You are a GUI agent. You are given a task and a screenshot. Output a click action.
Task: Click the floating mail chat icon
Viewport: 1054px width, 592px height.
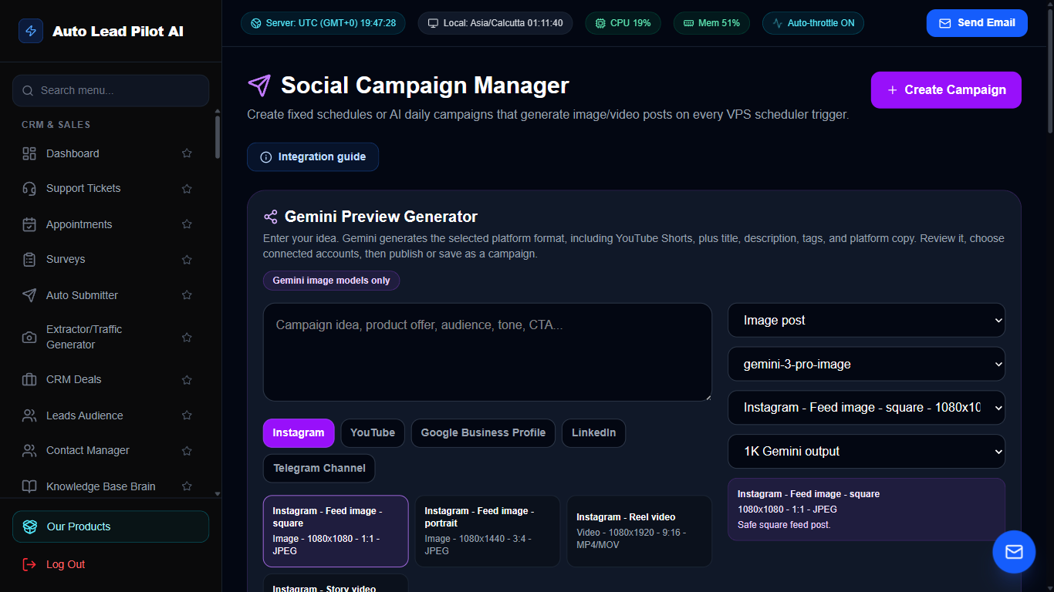click(x=1014, y=552)
